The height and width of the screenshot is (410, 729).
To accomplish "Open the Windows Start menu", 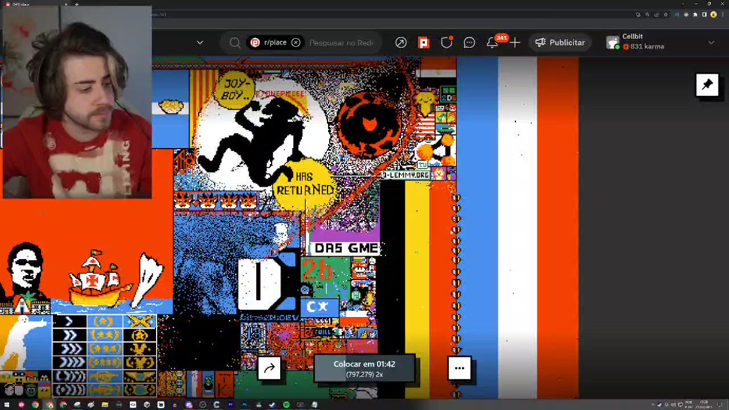I will pyautogui.click(x=7, y=405).
